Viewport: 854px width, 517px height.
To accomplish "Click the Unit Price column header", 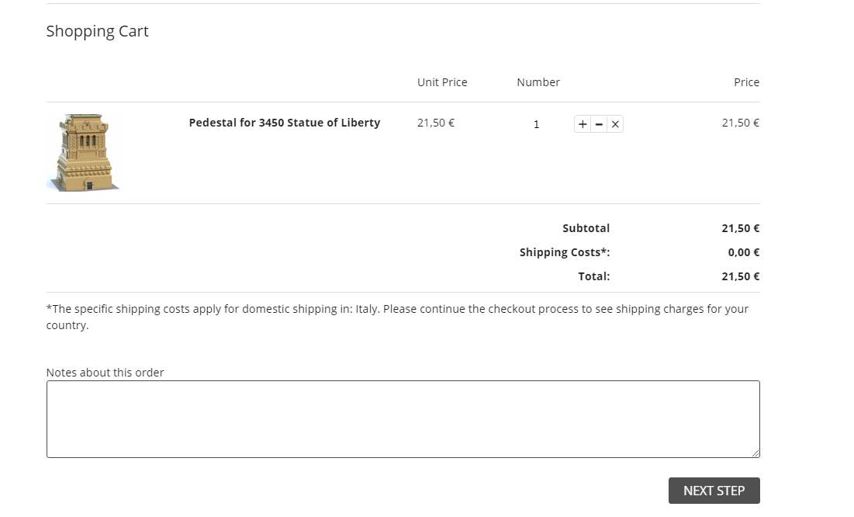I will click(442, 82).
